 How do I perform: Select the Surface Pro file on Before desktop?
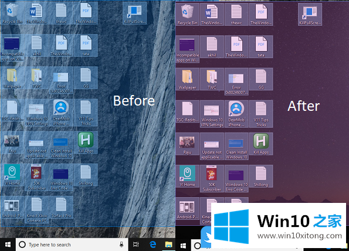point(61,207)
